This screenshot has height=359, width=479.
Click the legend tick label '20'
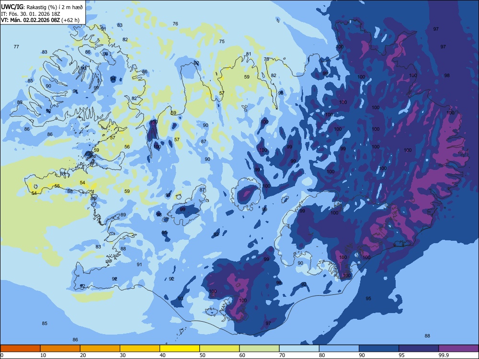pos(83,355)
